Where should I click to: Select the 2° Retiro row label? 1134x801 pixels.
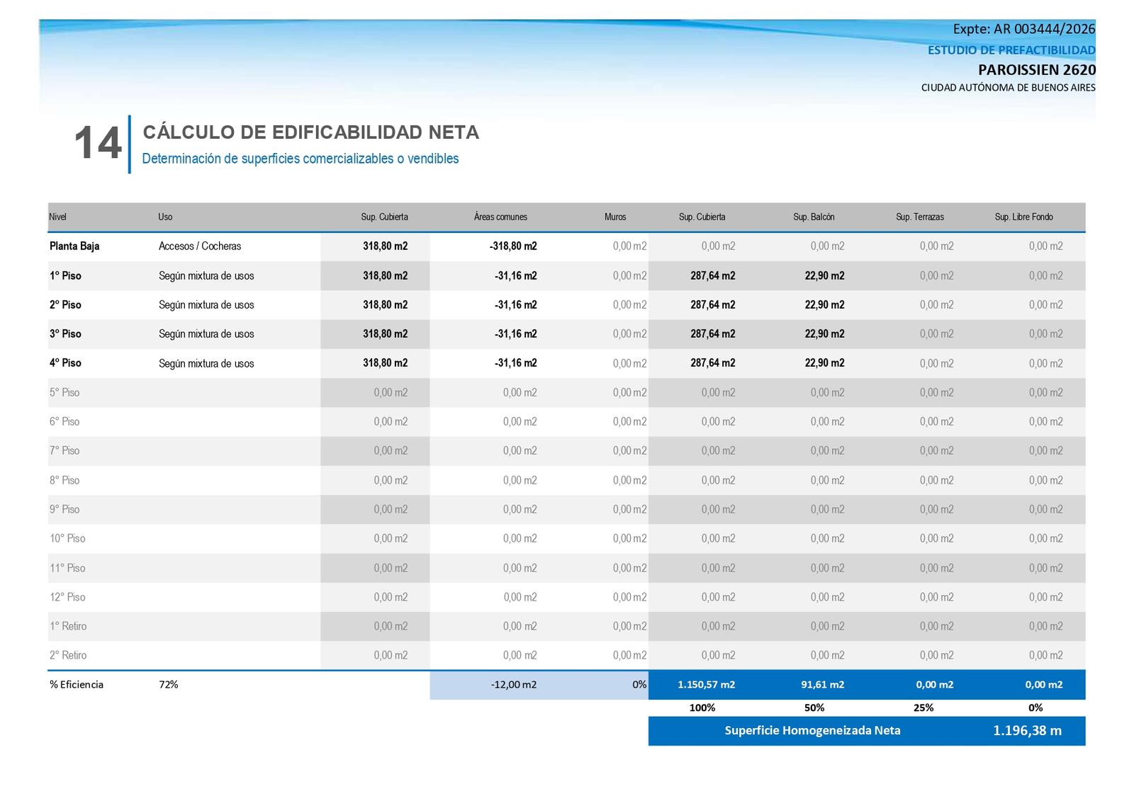pos(68,656)
